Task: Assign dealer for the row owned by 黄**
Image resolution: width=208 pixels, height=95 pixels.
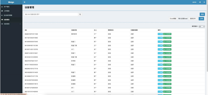Action: click(x=167, y=38)
